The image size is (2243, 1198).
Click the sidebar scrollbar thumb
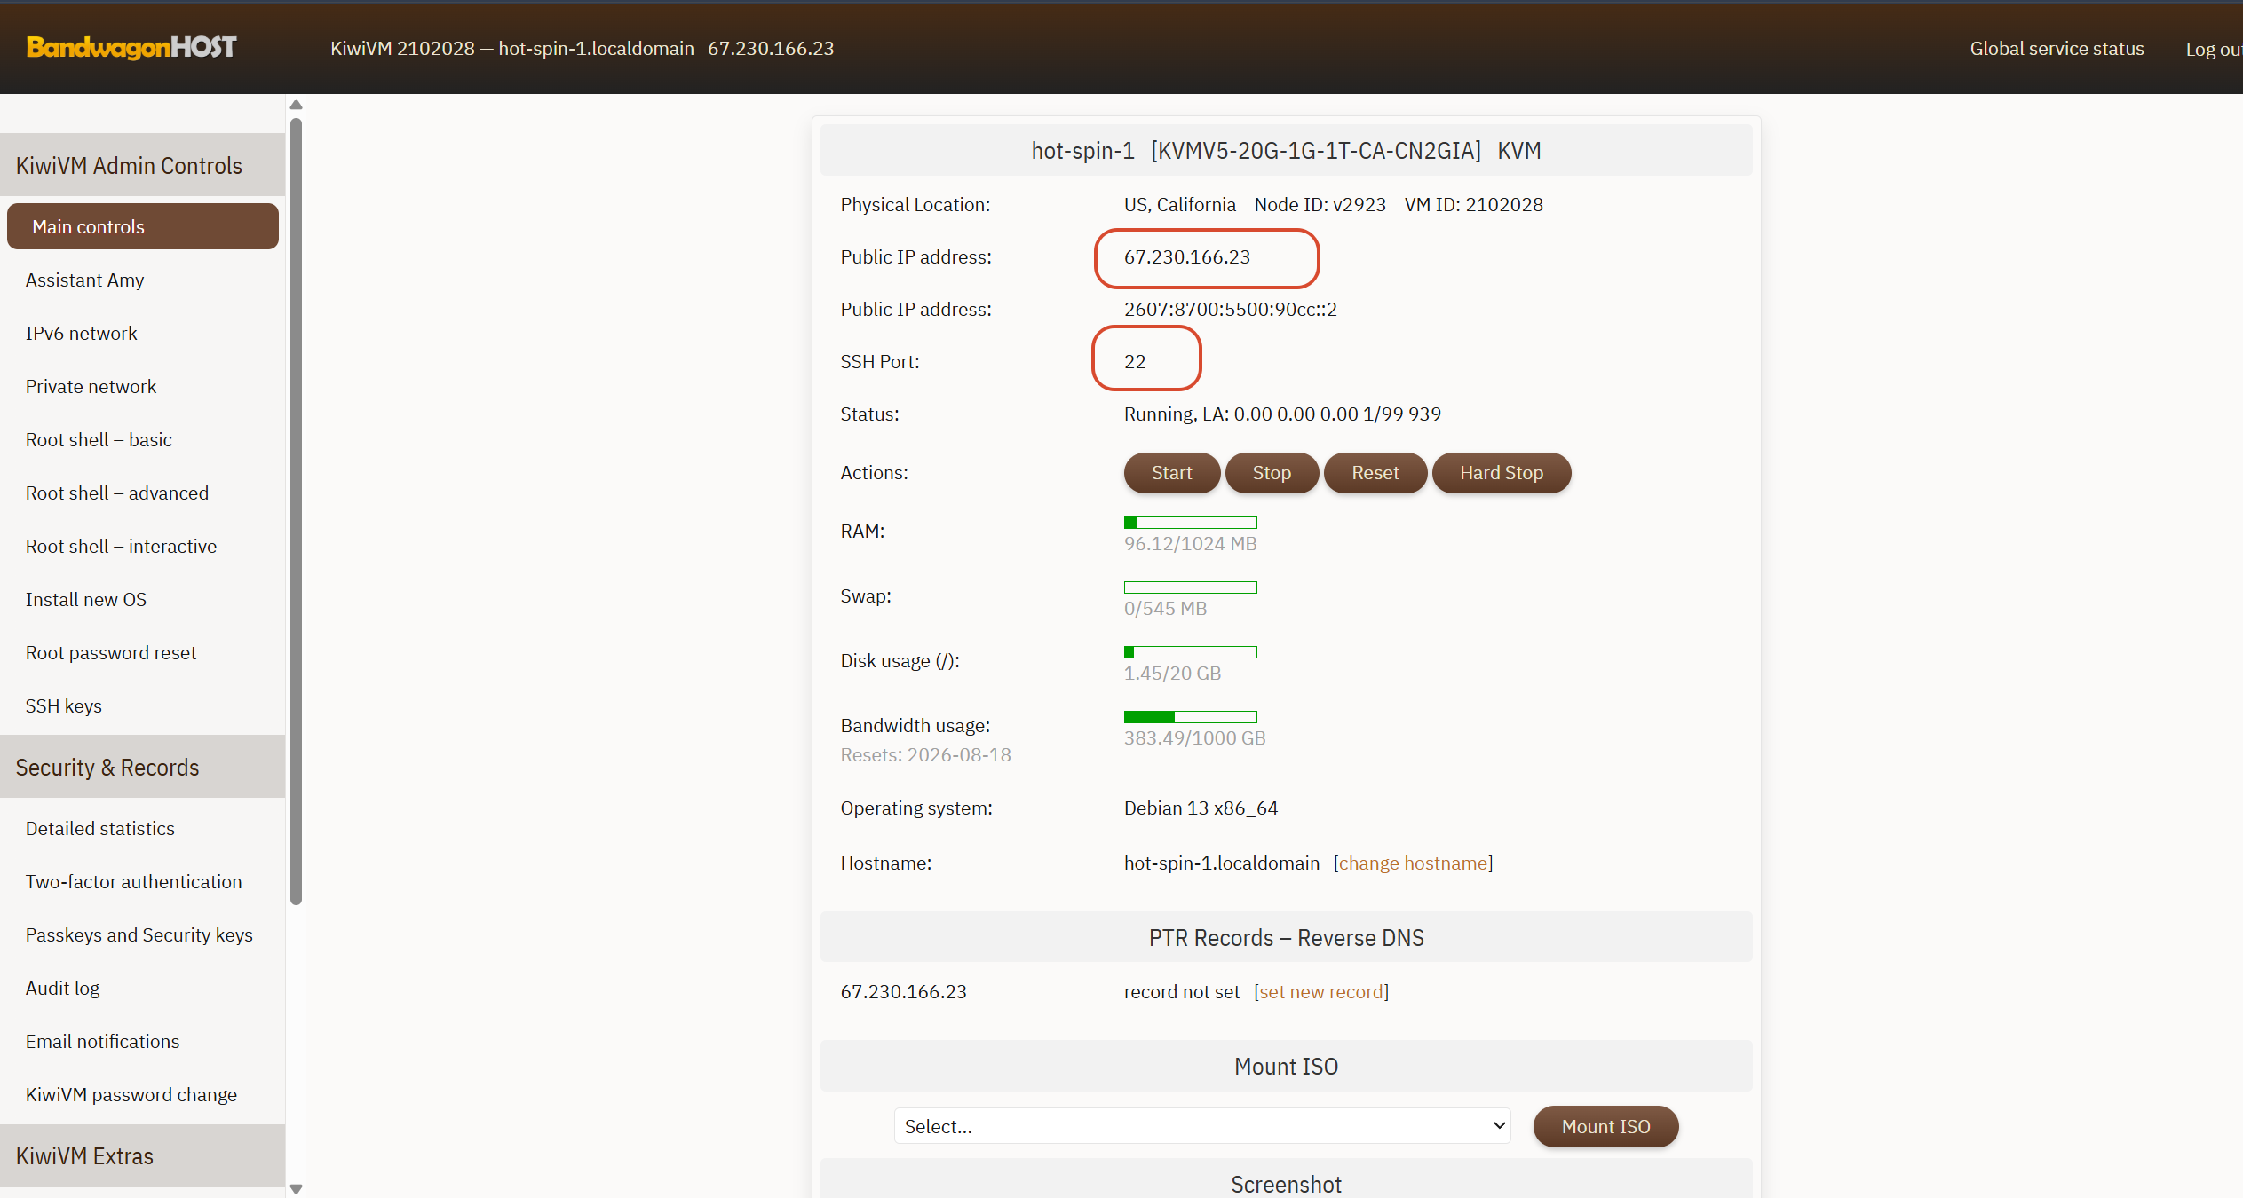(297, 511)
